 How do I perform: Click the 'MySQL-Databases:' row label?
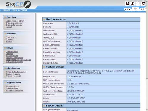[x=52, y=41]
